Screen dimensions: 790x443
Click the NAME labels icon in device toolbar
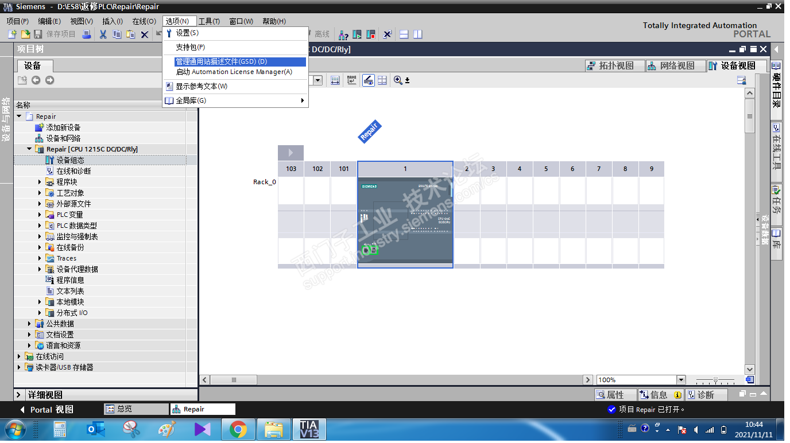pyautogui.click(x=352, y=80)
